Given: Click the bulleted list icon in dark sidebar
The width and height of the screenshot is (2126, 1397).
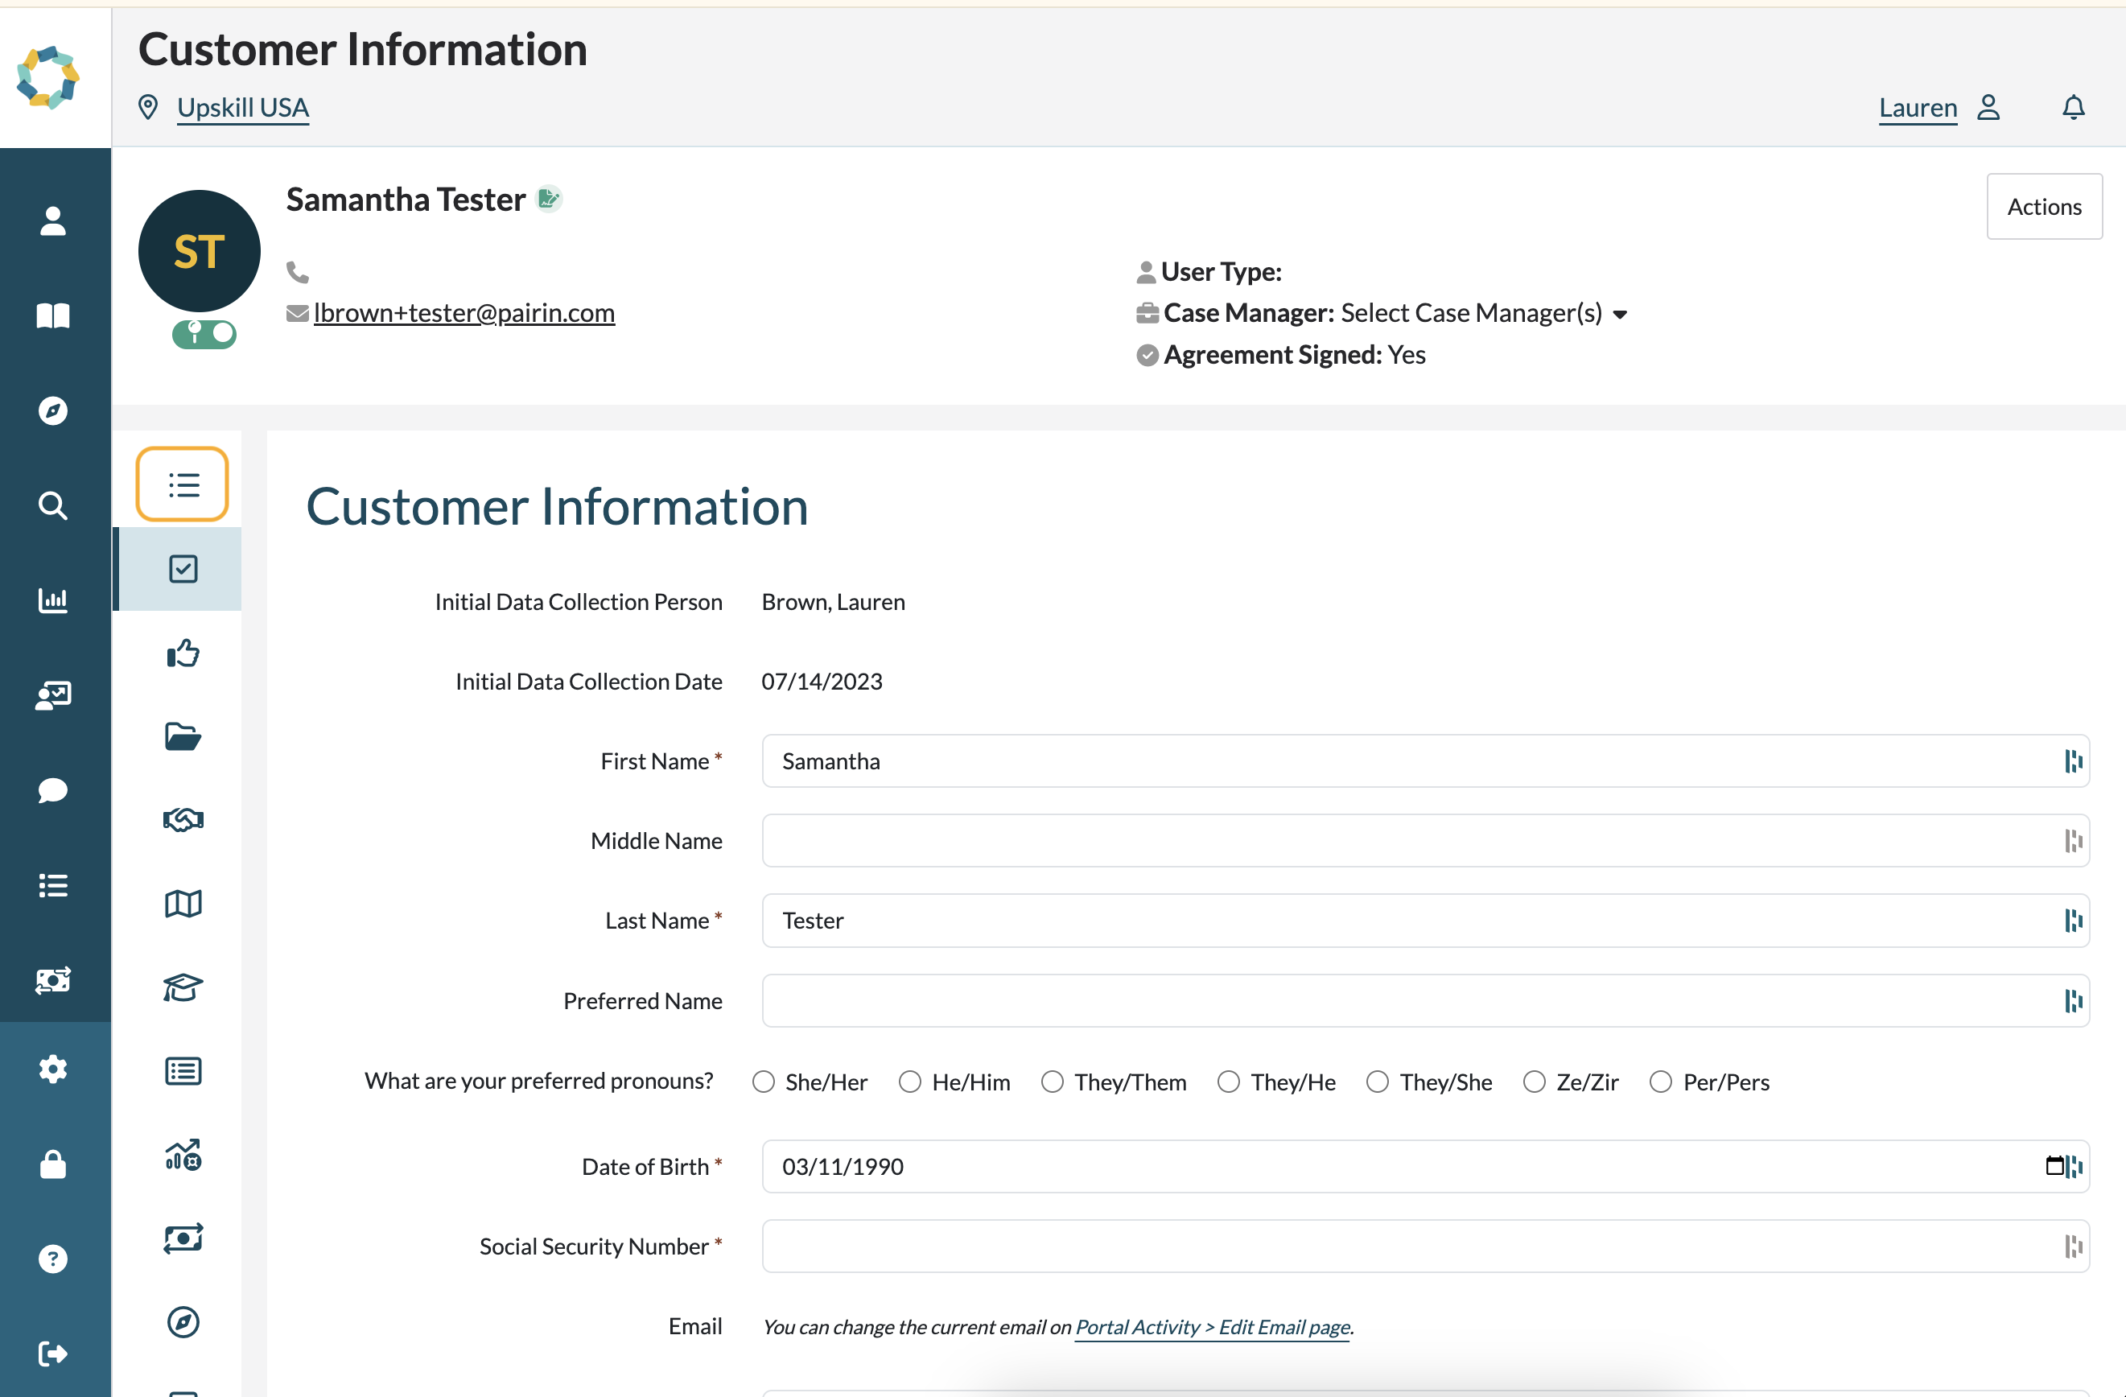Looking at the screenshot, I should (x=54, y=884).
